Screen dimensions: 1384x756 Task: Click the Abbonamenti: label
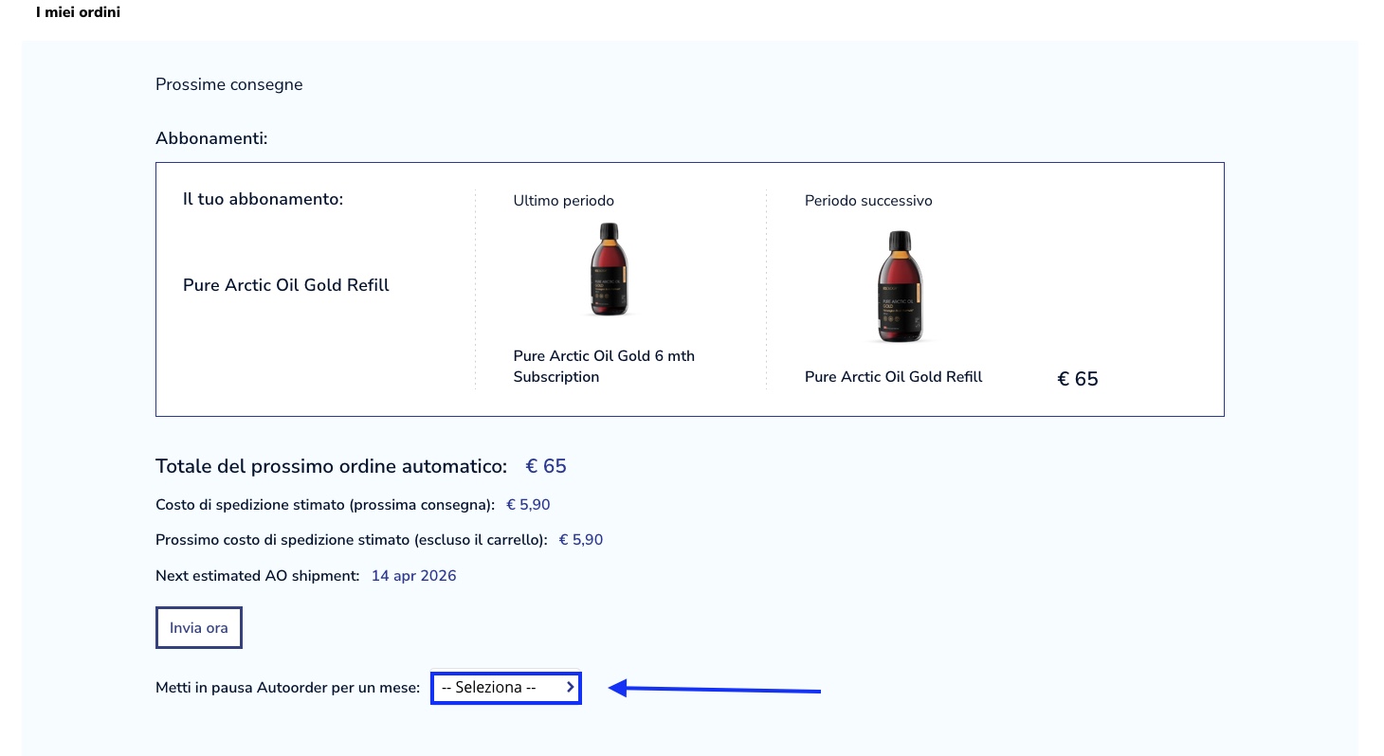coord(212,139)
